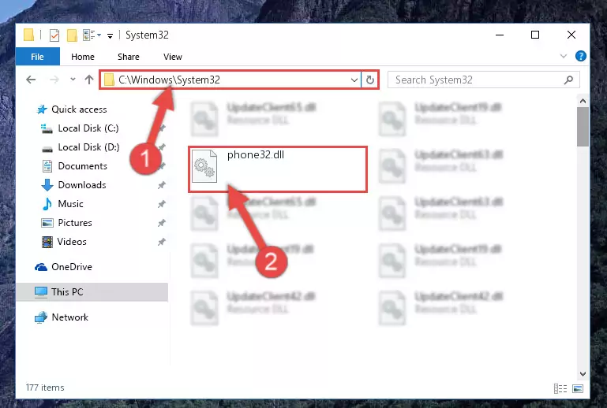Open the Videos folder in sidebar
This screenshot has width=607, height=408.
click(x=64, y=242)
